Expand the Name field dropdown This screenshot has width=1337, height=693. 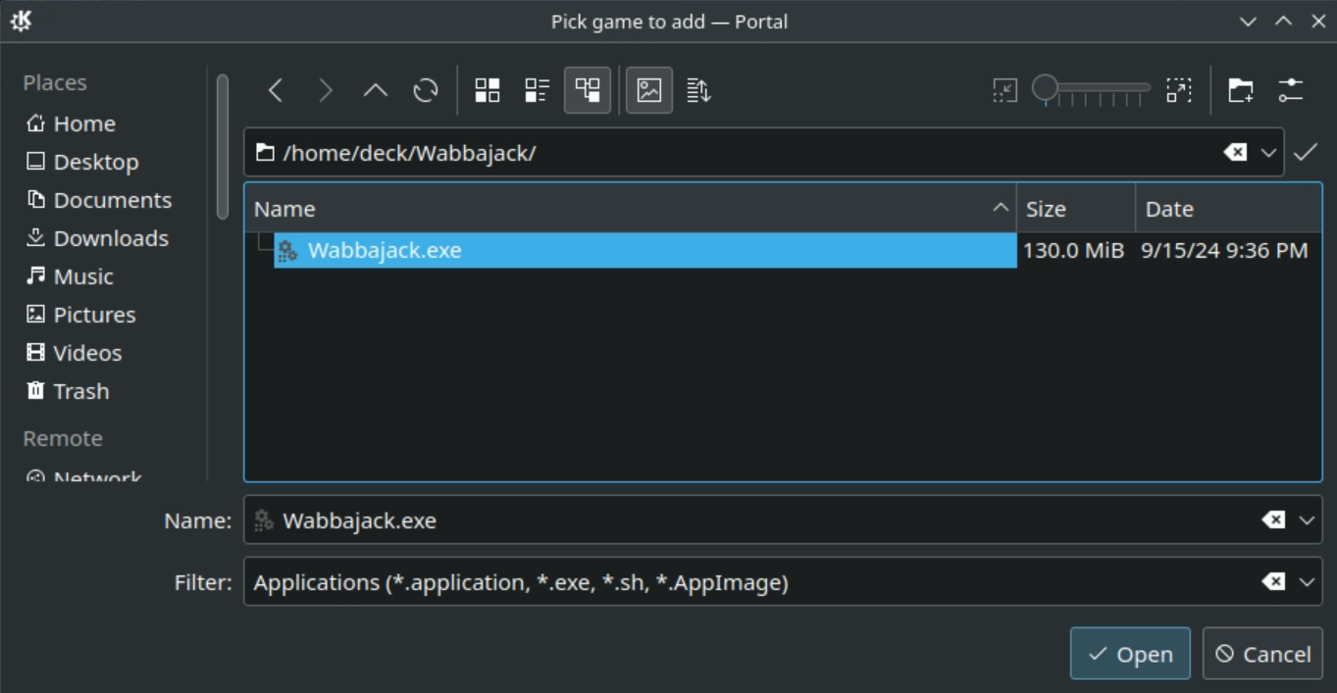(x=1307, y=520)
